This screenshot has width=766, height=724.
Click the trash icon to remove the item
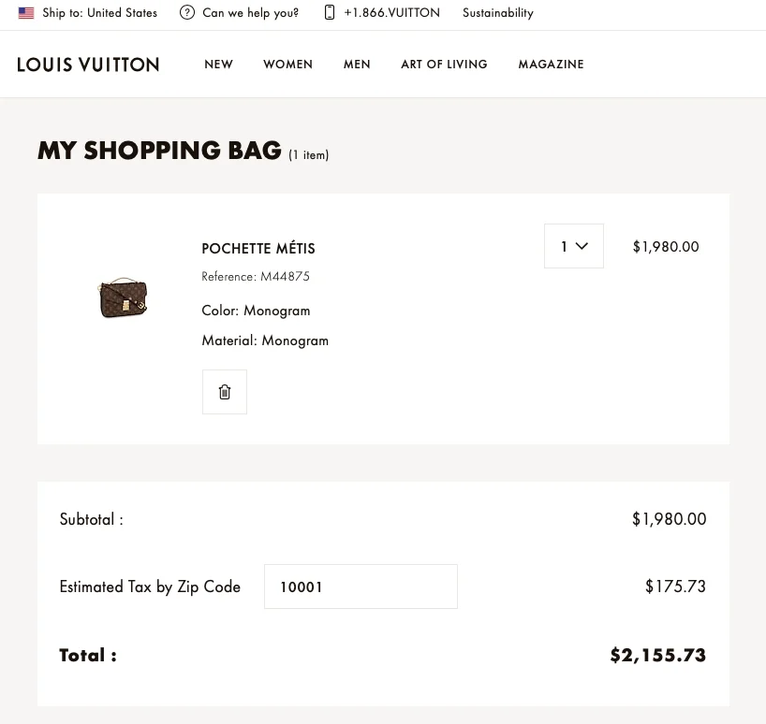(224, 391)
